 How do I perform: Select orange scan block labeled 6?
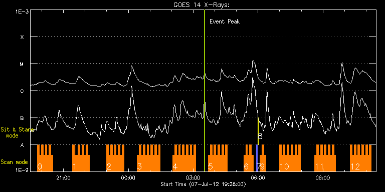point(249,158)
